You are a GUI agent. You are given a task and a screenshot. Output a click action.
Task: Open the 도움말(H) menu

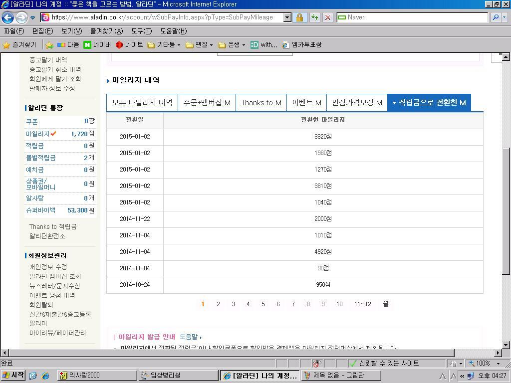173,31
